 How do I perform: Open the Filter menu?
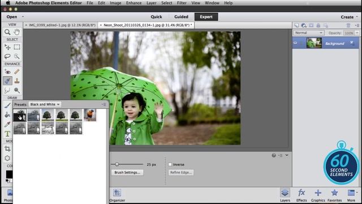pos(182,3)
